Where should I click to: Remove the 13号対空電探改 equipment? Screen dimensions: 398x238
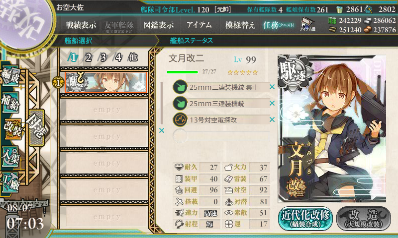[x=272, y=119]
